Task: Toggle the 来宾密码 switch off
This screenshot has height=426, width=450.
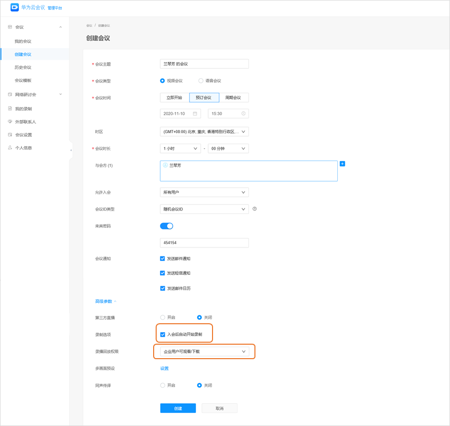Action: tap(167, 226)
